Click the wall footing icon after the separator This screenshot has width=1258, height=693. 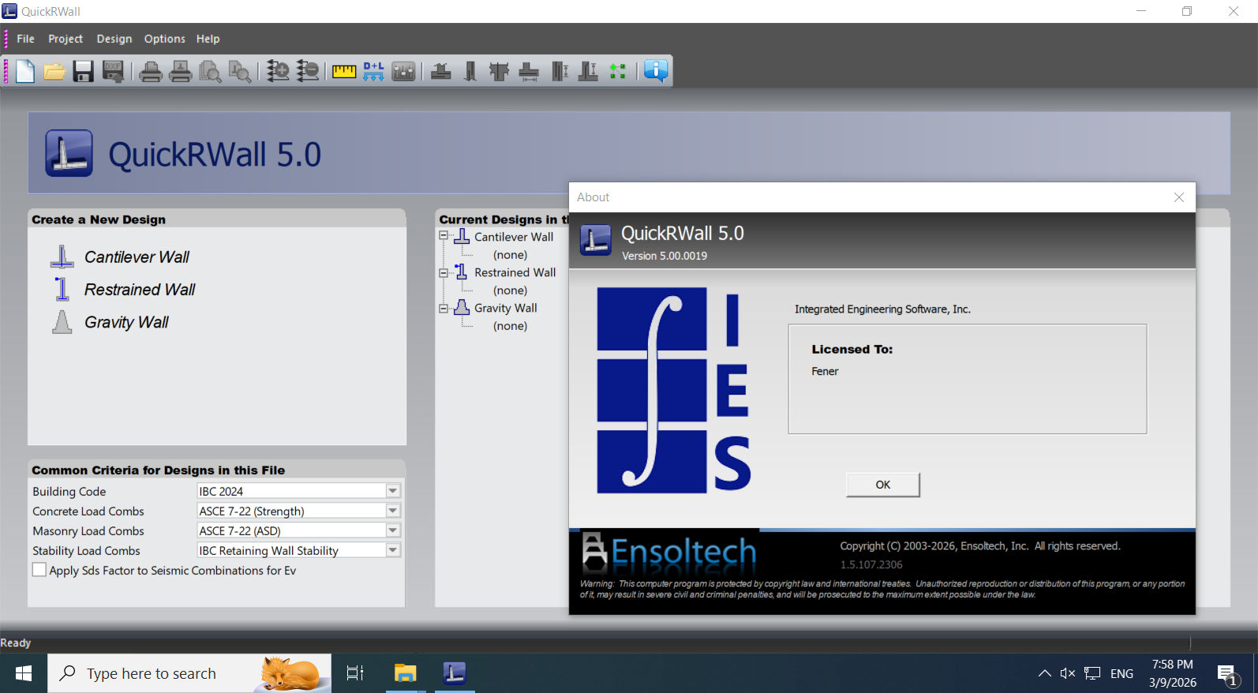click(x=441, y=71)
